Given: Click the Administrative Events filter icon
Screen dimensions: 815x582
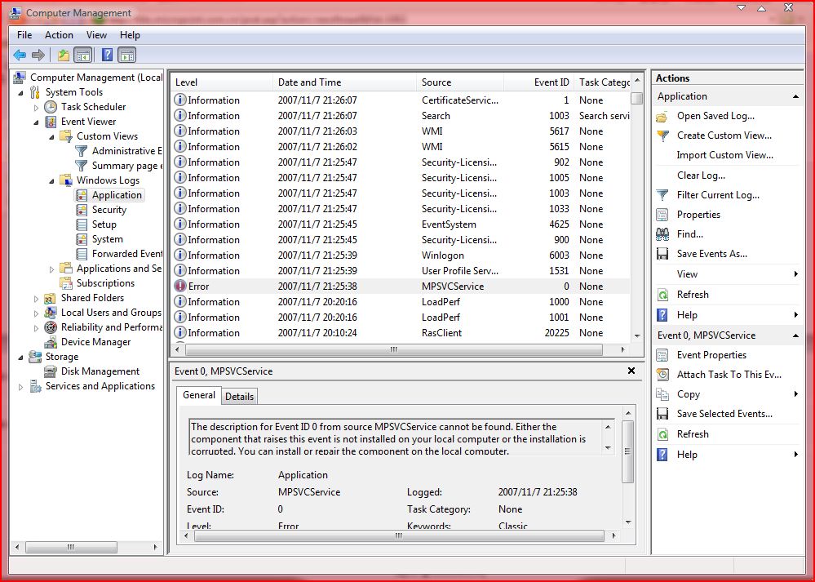Looking at the screenshot, I should (x=81, y=151).
